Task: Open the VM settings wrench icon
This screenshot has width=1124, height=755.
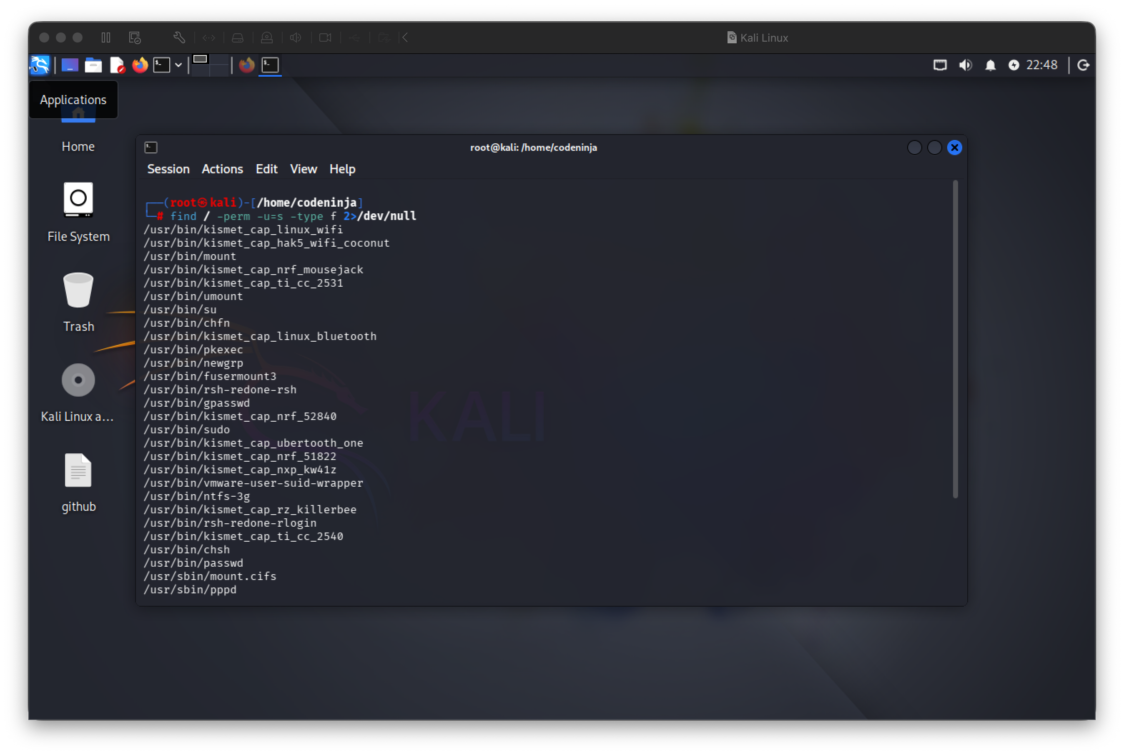Action: (179, 37)
